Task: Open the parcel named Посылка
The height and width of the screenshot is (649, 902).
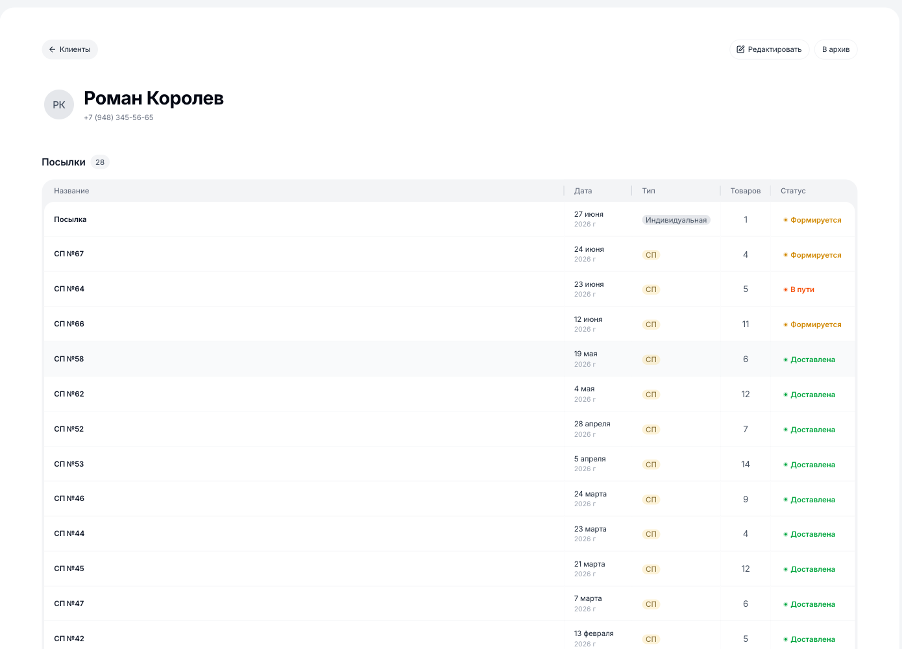Action: [450, 219]
